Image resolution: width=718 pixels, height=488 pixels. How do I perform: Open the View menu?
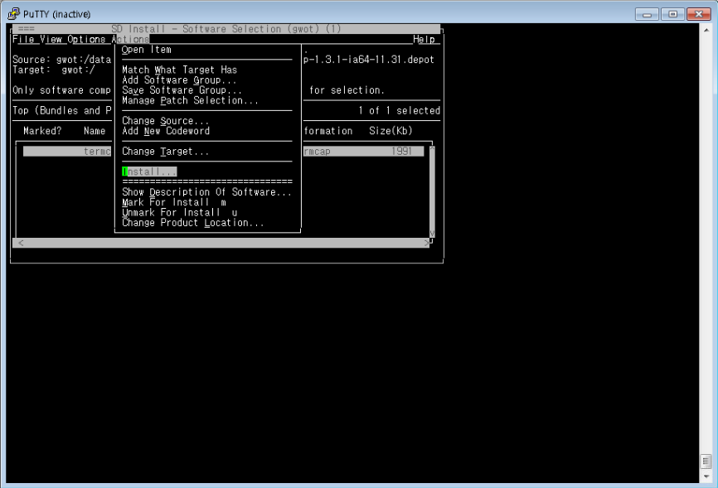tap(51, 40)
